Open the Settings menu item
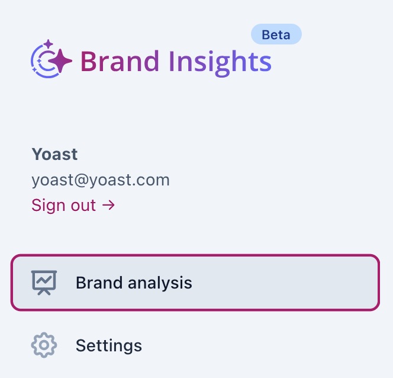This screenshot has width=393, height=378. point(109,345)
